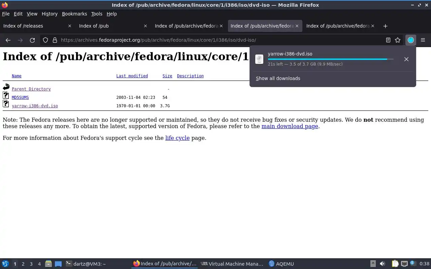Click the yarrow-i386-dvd.iso download progress bar
The image size is (431, 269).
click(330, 59)
